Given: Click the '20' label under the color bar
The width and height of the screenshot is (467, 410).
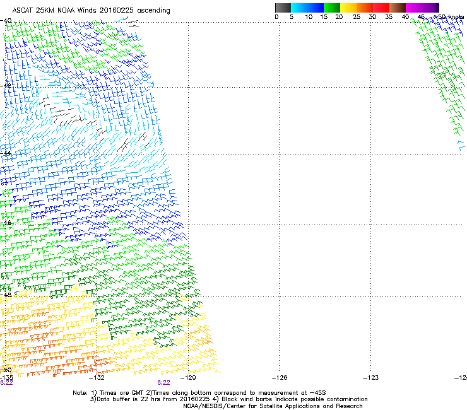Looking at the screenshot, I should pyautogui.click(x=339, y=17).
